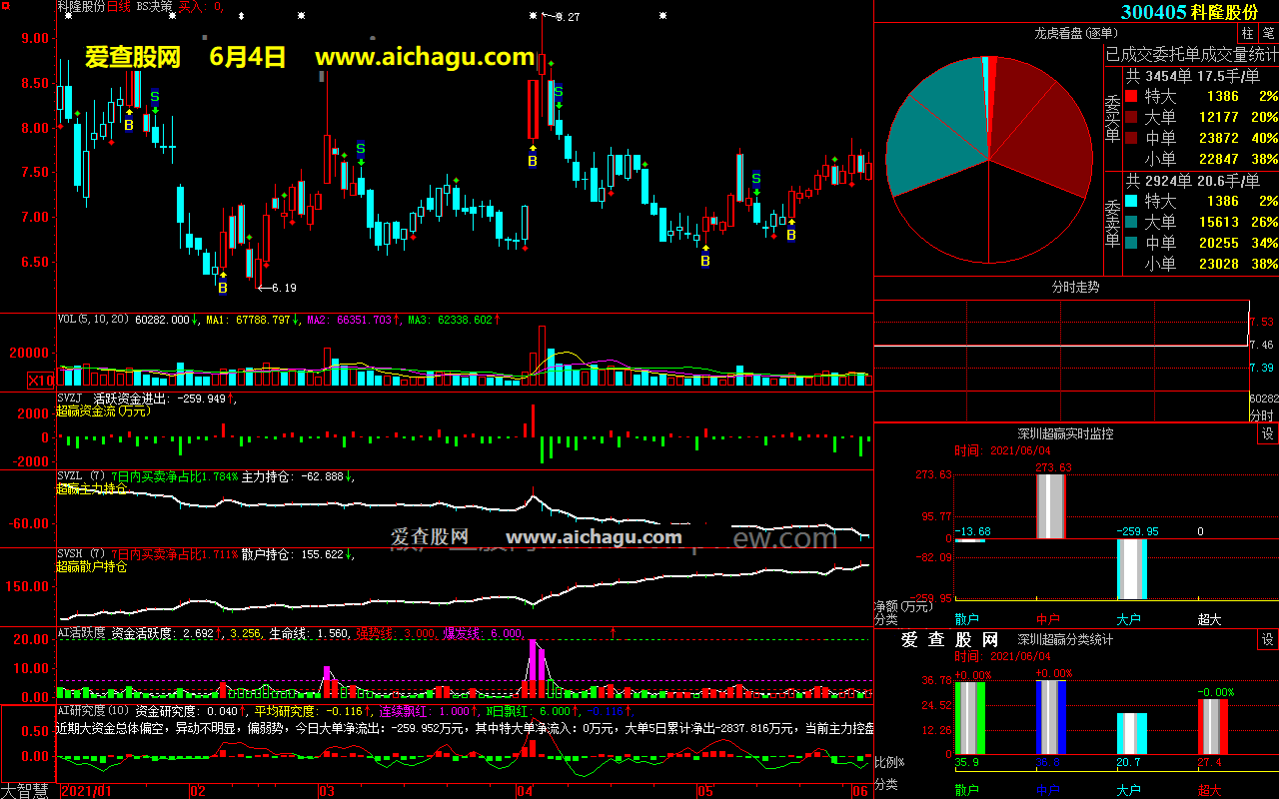This screenshot has width=1279, height=799.
Task: Select the 日线 daily period label
Action: coord(118,6)
